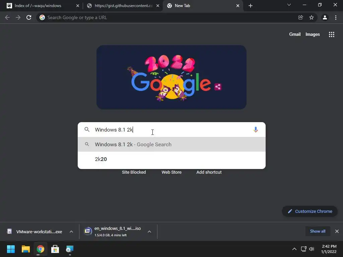Open the Chrome three-dot menu
This screenshot has height=257, width=343.
336,17
